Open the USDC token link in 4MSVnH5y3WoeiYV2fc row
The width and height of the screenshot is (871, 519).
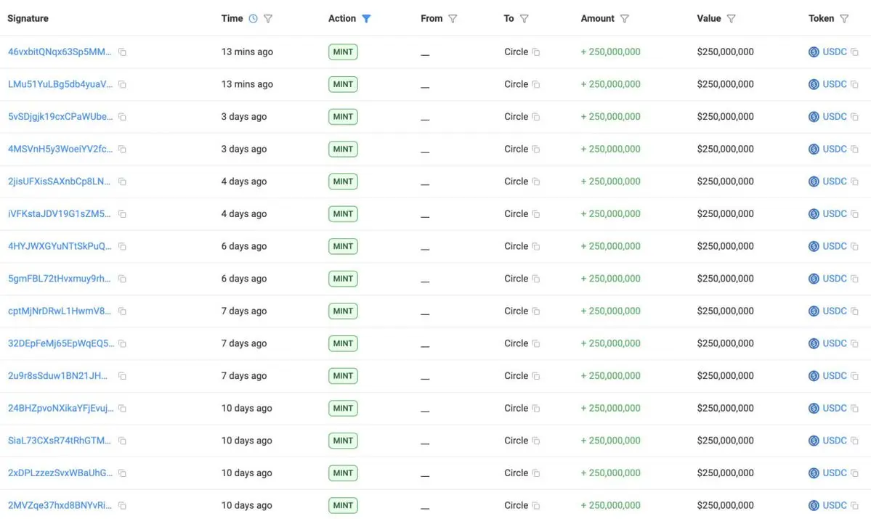coord(834,150)
